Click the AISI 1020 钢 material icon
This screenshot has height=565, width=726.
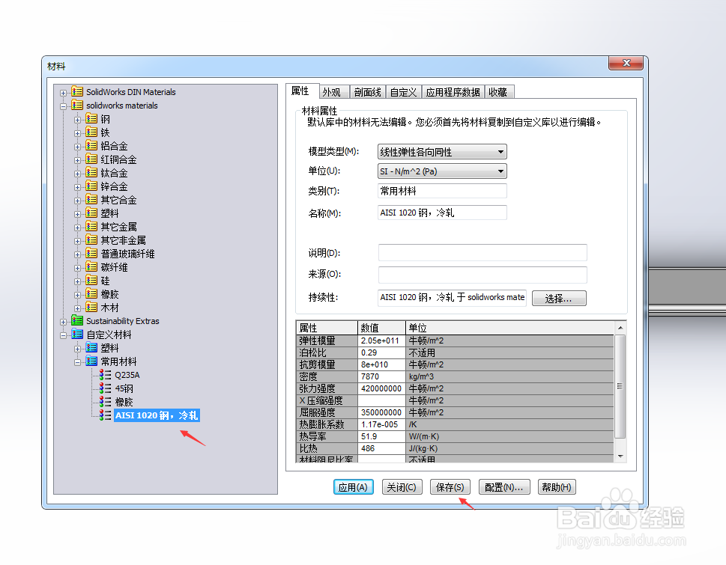106,415
